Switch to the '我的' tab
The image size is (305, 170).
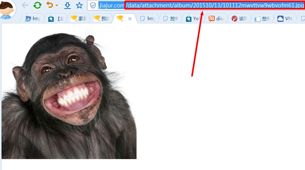[102, 19]
